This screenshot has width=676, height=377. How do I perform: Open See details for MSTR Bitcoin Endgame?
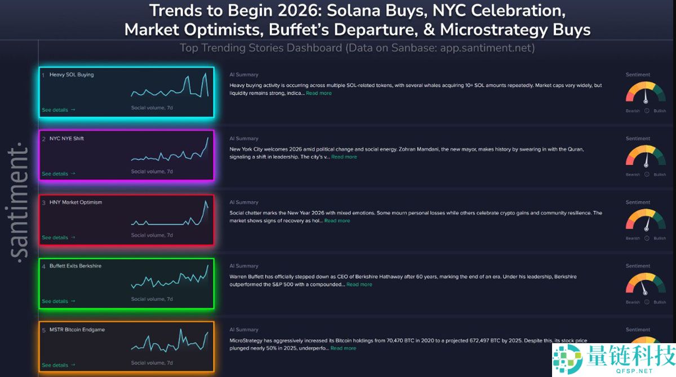(x=58, y=365)
